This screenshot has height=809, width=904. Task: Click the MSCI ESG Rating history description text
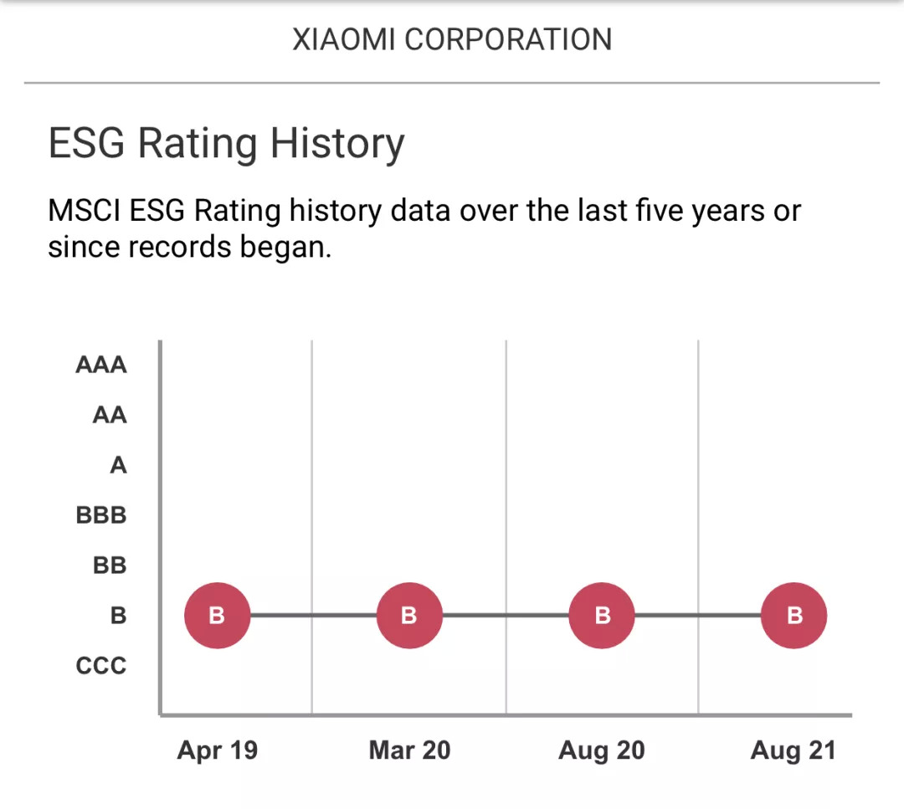click(424, 228)
